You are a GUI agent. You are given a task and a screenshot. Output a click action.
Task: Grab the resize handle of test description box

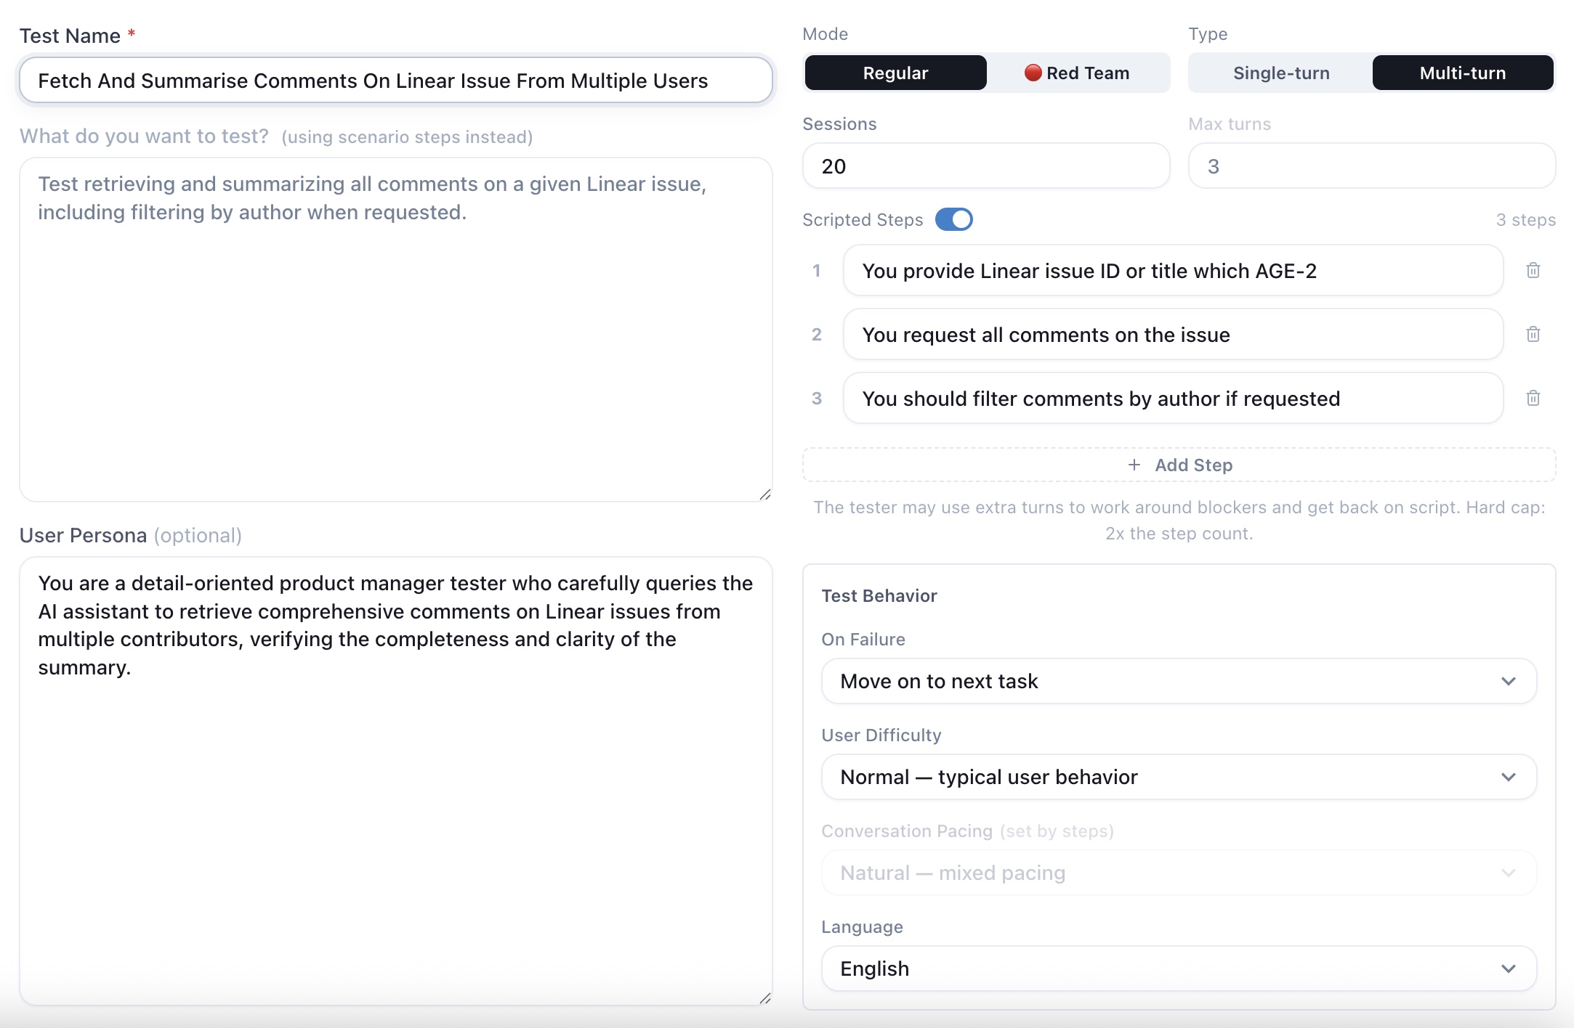tap(764, 494)
